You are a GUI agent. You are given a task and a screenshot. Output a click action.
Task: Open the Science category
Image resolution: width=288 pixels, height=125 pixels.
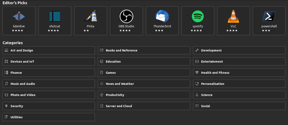click(x=239, y=95)
